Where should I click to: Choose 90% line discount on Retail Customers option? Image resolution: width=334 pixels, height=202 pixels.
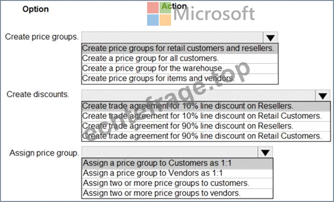coord(206,136)
